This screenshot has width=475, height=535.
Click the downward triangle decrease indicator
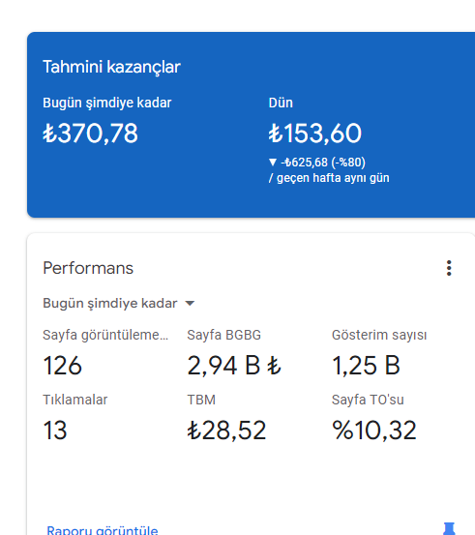click(272, 163)
